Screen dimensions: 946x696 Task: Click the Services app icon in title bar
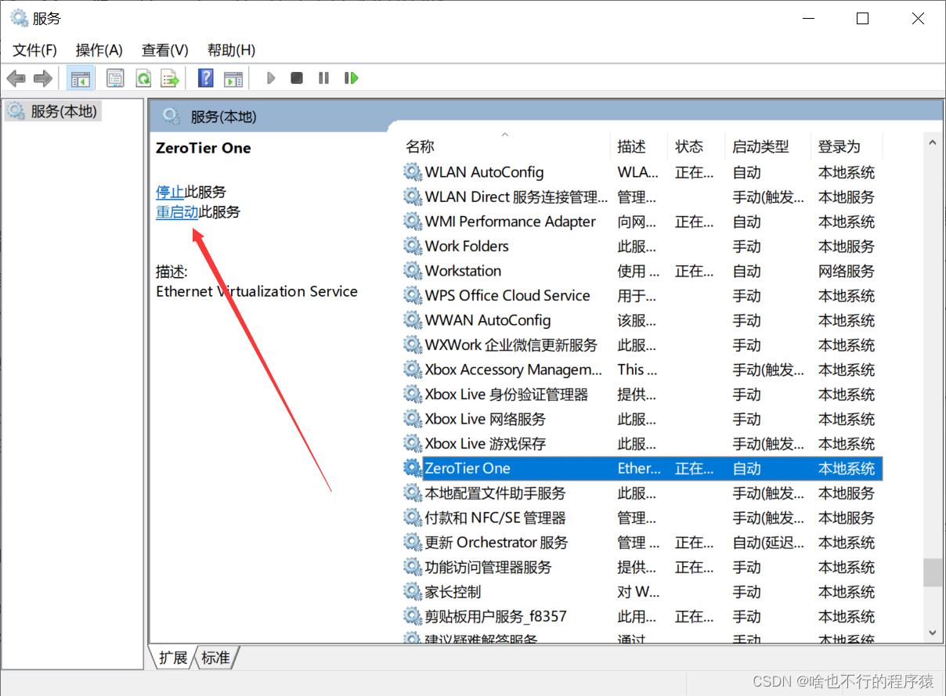(x=19, y=18)
